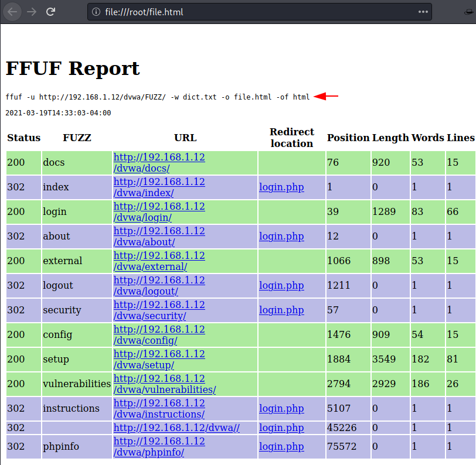Click the browser back arrow button
Viewport: 476px width, 465px height.
tap(12, 12)
